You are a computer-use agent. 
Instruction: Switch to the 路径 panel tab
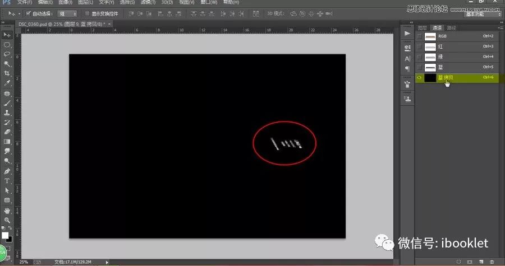pyautogui.click(x=451, y=27)
